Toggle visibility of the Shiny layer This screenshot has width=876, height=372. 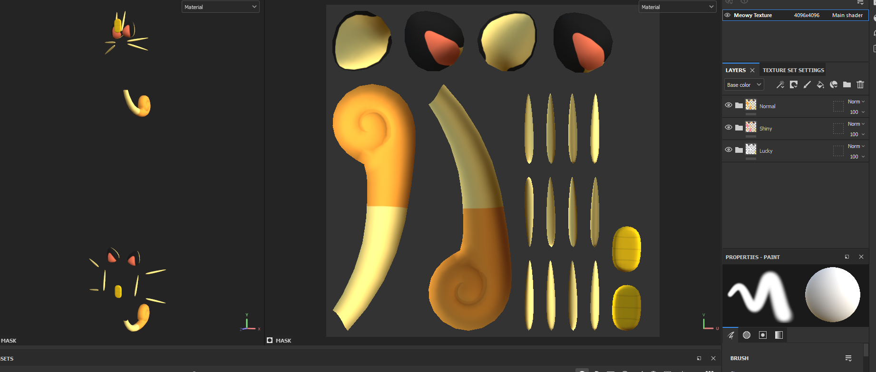(x=729, y=128)
